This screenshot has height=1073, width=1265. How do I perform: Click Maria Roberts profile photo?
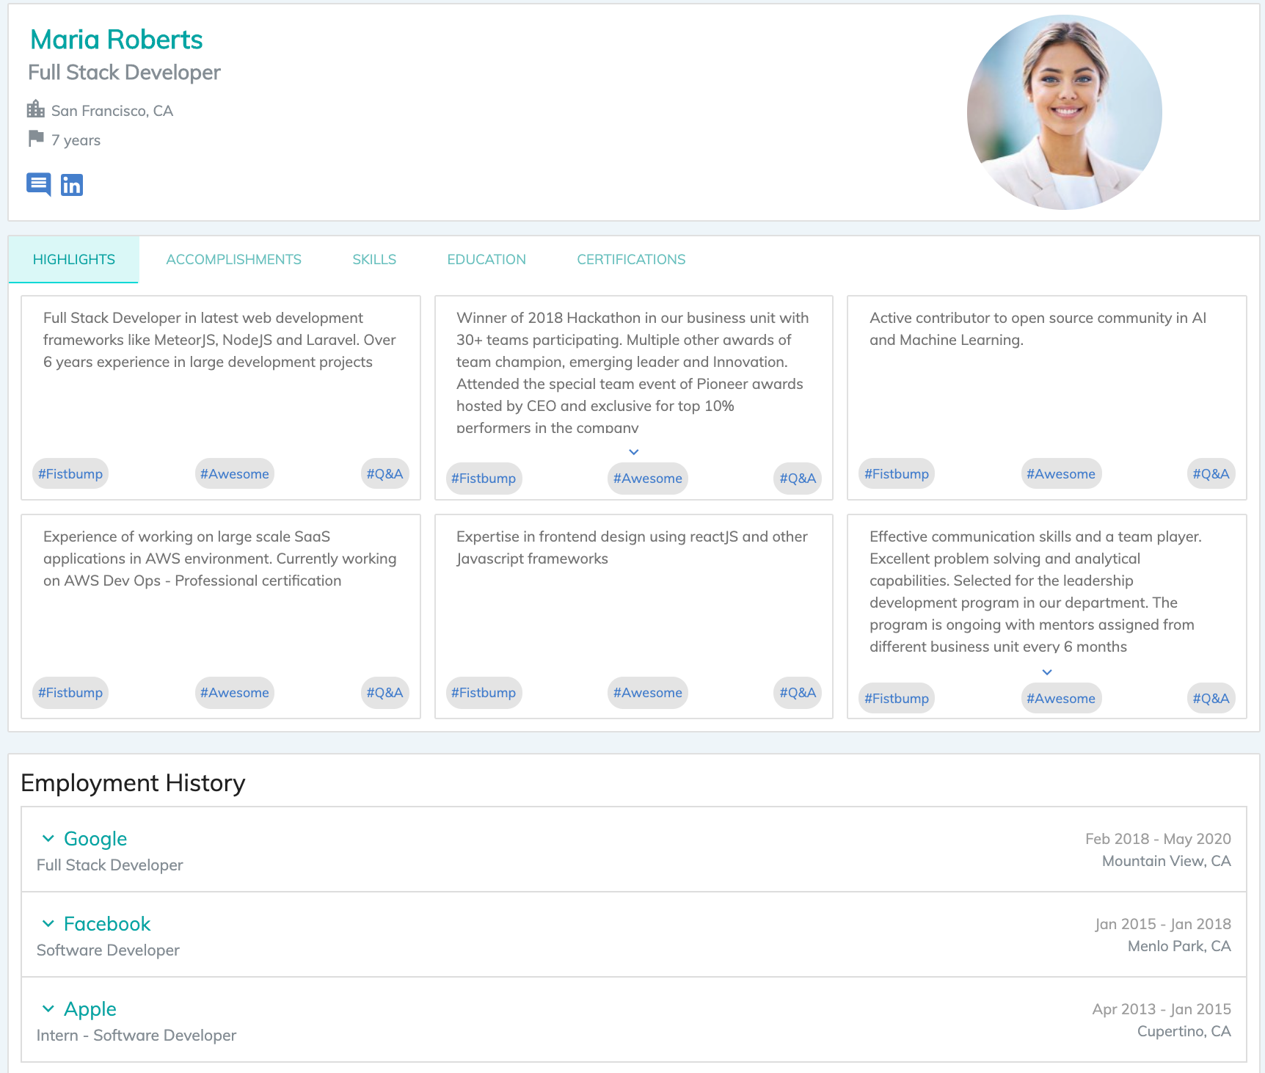click(x=1064, y=112)
